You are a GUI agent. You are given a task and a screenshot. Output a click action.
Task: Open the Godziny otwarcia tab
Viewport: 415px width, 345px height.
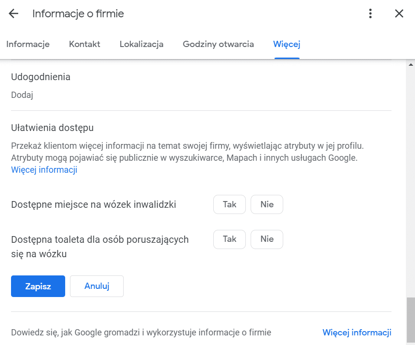click(x=218, y=44)
